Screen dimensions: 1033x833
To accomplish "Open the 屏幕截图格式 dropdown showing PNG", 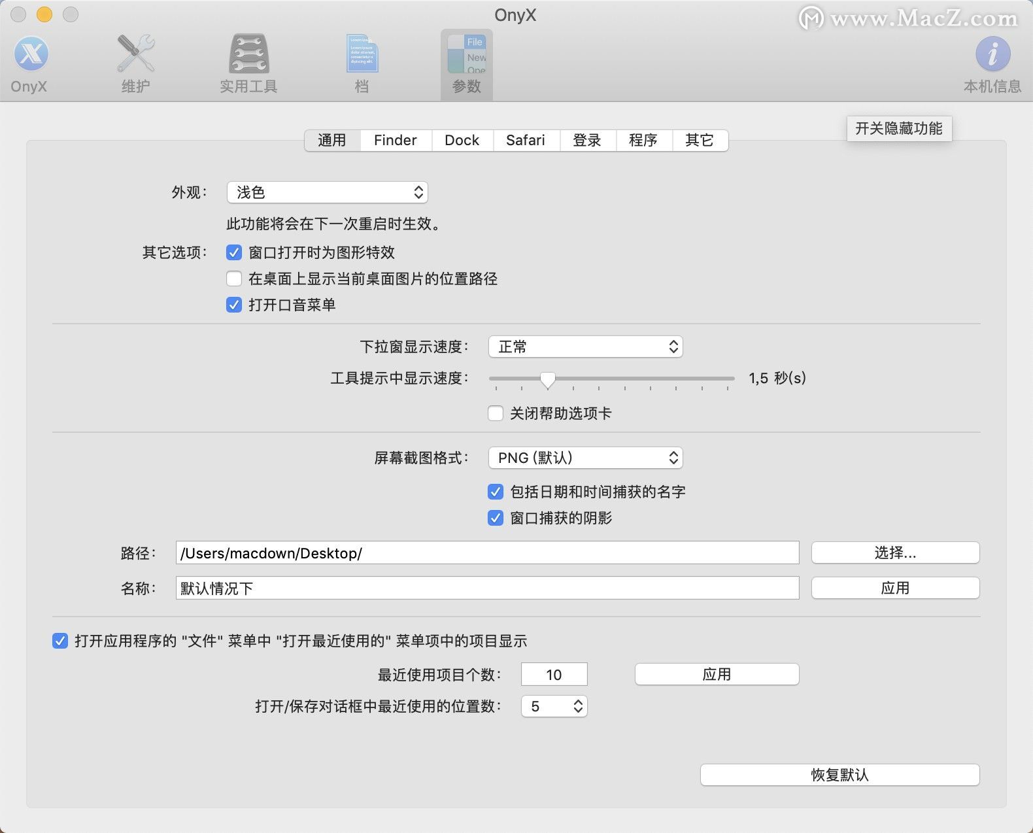I will (x=586, y=458).
